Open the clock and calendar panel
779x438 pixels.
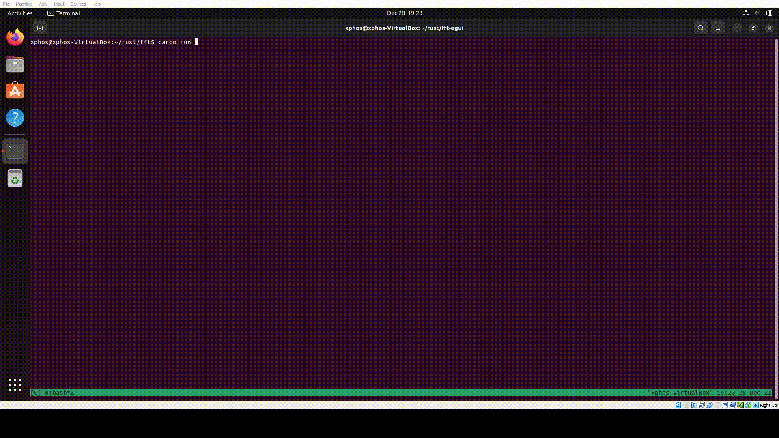pyautogui.click(x=404, y=13)
